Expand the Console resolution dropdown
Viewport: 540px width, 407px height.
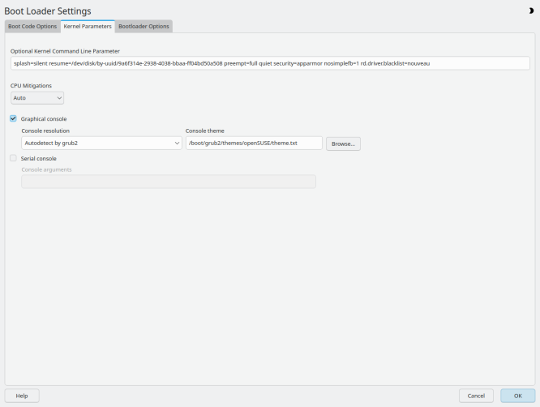tap(101, 143)
